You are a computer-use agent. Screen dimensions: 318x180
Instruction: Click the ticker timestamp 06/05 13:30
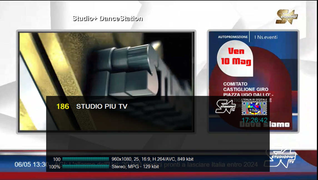pyautogui.click(x=31, y=164)
